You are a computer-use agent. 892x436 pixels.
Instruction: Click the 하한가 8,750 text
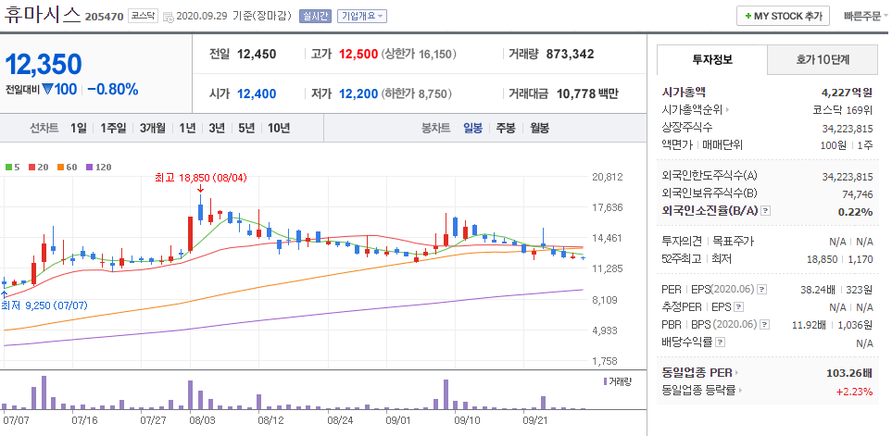point(416,93)
